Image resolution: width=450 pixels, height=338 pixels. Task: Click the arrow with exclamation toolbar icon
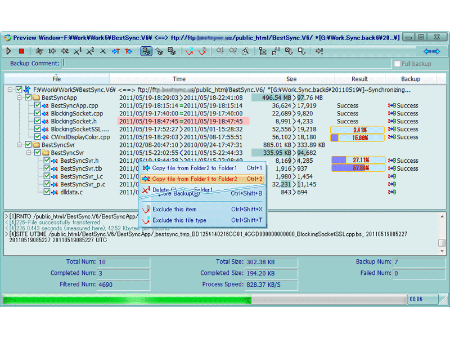pyautogui.click(x=319, y=51)
